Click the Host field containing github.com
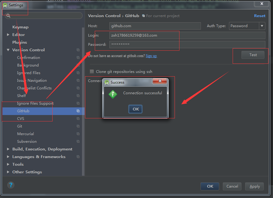This screenshot has height=198, width=273. point(155,26)
